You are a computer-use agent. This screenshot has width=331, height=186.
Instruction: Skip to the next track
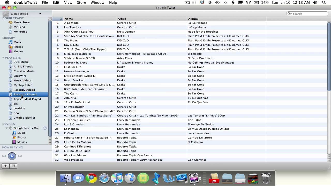pyautogui.click(x=20, y=156)
